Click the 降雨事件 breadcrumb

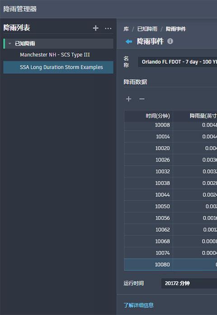tap(176, 29)
